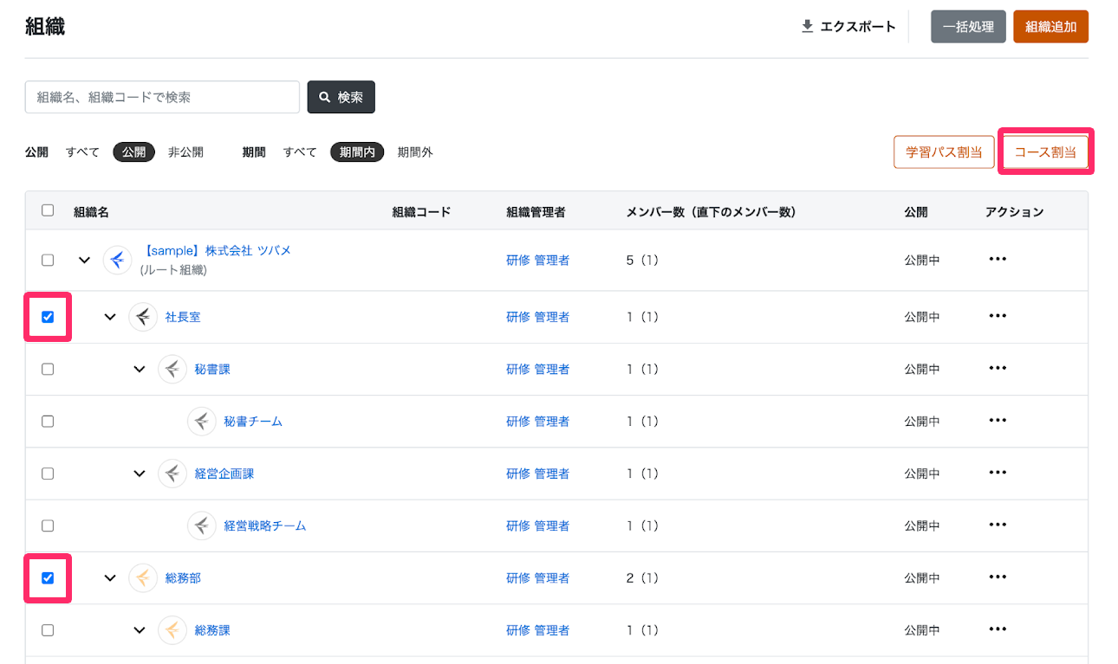Select the 期間内 filter pill
Viewport: 1118px width, 664px height.
[357, 152]
